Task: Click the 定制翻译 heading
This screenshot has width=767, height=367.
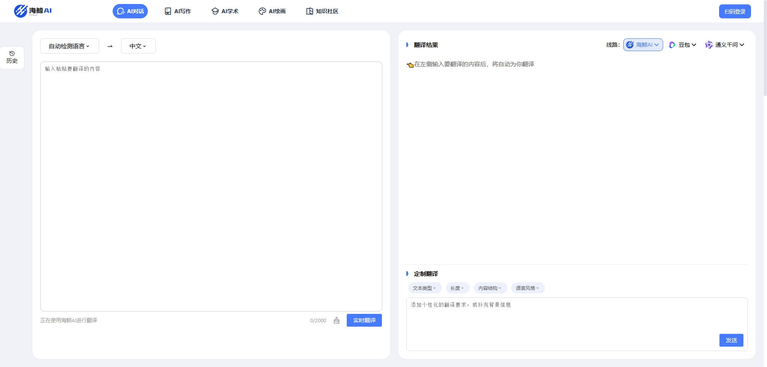Action: 426,274
